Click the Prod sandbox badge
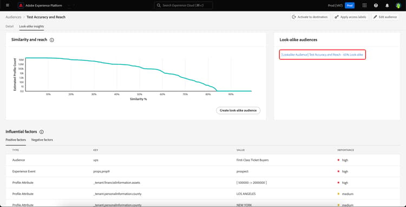 (350, 5)
